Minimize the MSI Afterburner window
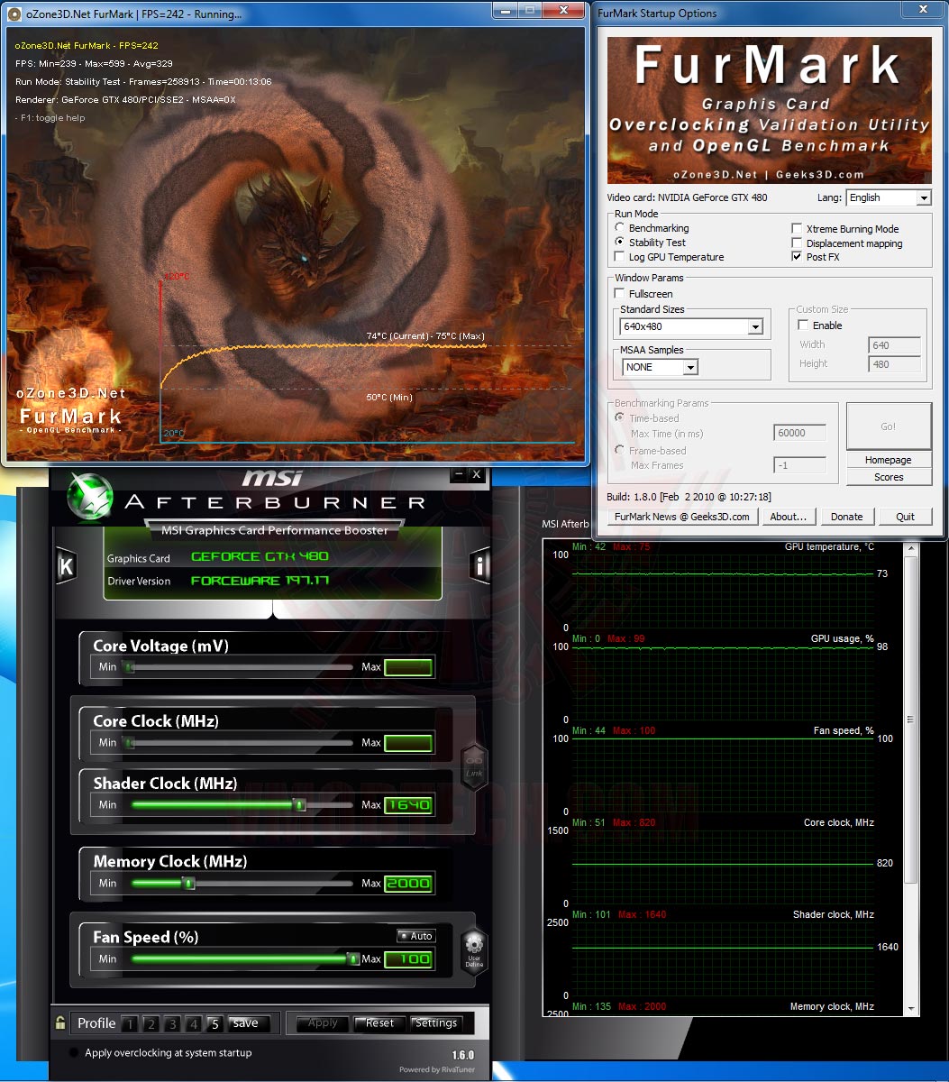This screenshot has width=949, height=1082. point(460,474)
